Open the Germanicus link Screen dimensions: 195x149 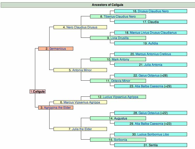tap(57, 49)
